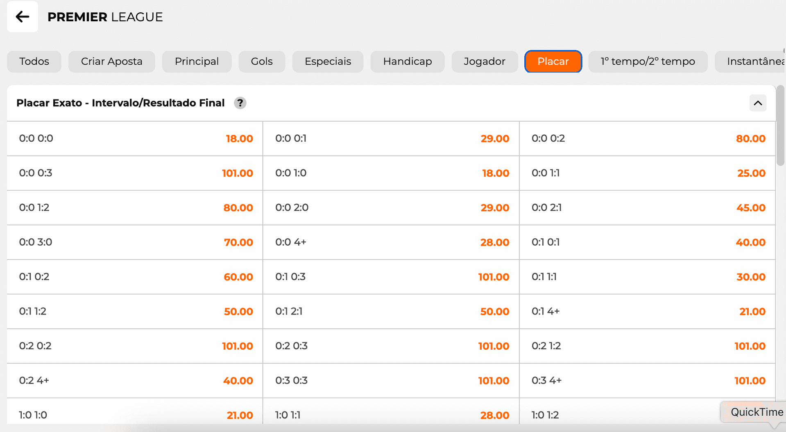Click the active Placar tab

(553, 61)
